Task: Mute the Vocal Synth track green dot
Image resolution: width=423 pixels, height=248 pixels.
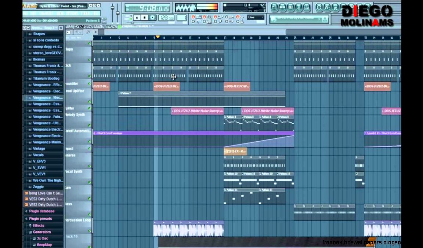Action: point(89,182)
